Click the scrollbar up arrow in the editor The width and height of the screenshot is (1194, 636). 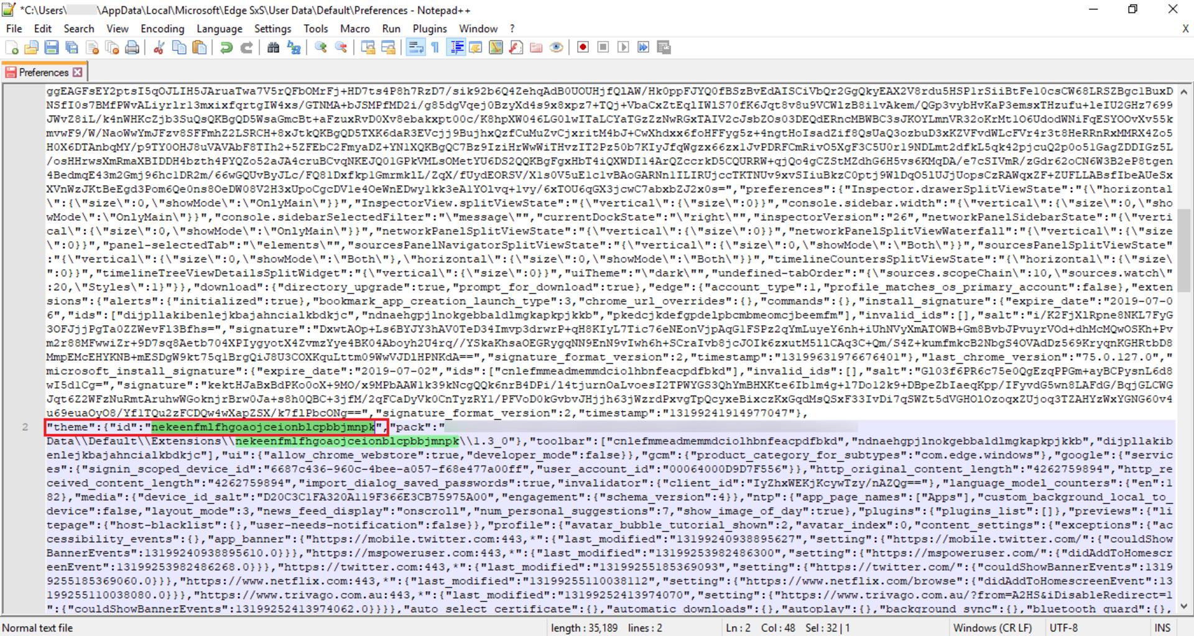click(1183, 91)
